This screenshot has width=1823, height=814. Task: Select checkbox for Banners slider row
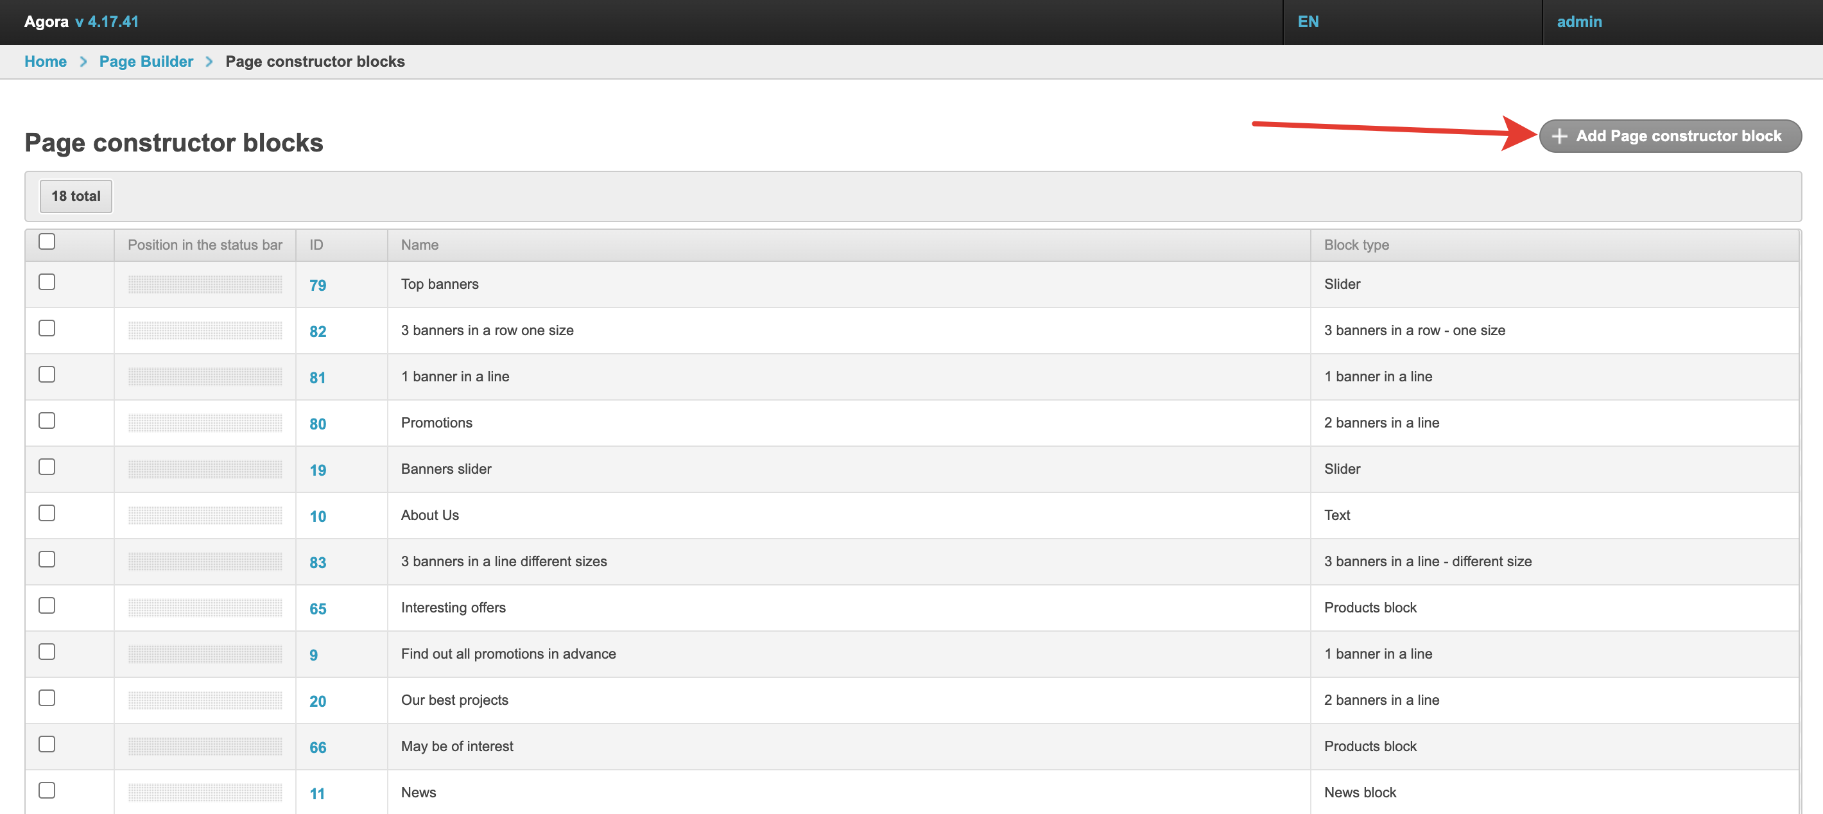[x=47, y=467]
